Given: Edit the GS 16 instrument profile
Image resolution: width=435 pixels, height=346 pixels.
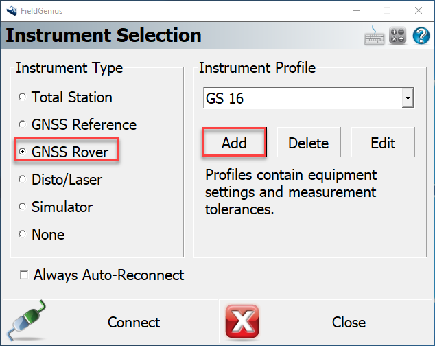Looking at the screenshot, I should (383, 143).
